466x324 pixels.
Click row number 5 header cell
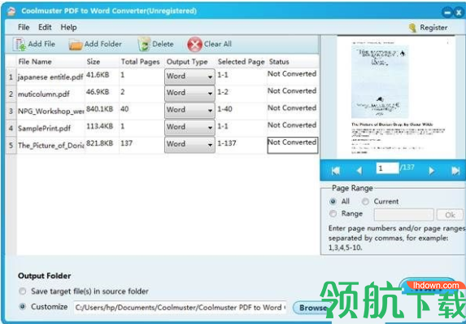click(x=11, y=146)
